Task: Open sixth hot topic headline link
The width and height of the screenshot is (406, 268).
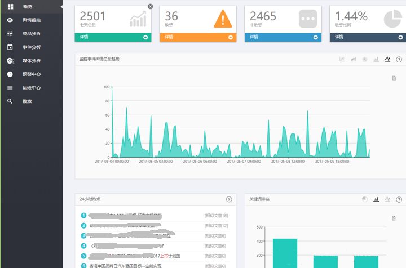Action: click(x=125, y=266)
